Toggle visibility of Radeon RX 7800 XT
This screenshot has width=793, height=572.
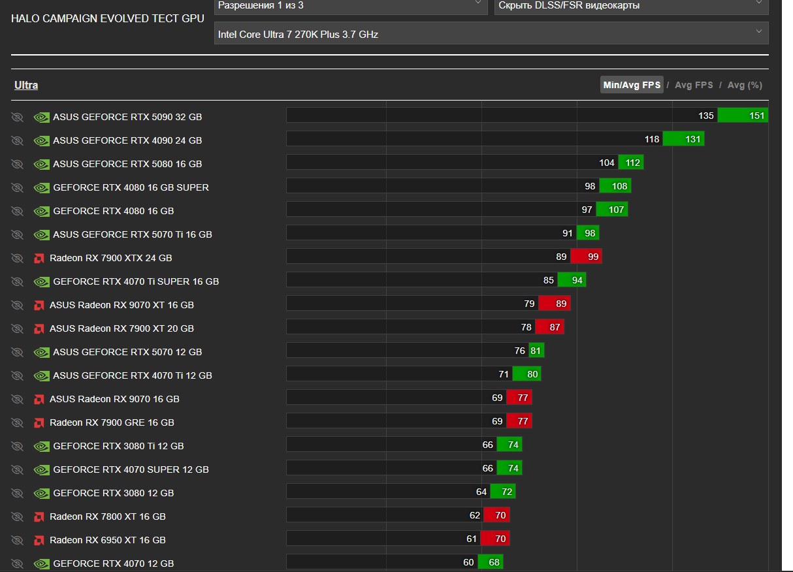click(x=18, y=516)
